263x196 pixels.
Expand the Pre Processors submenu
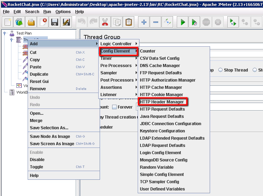(119, 65)
